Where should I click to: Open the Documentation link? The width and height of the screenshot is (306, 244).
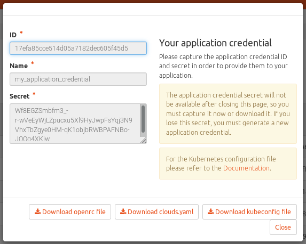pos(246,168)
